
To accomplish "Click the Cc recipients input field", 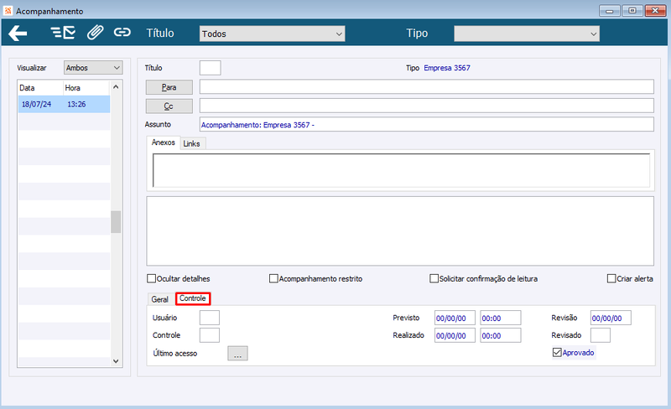I will point(427,106).
